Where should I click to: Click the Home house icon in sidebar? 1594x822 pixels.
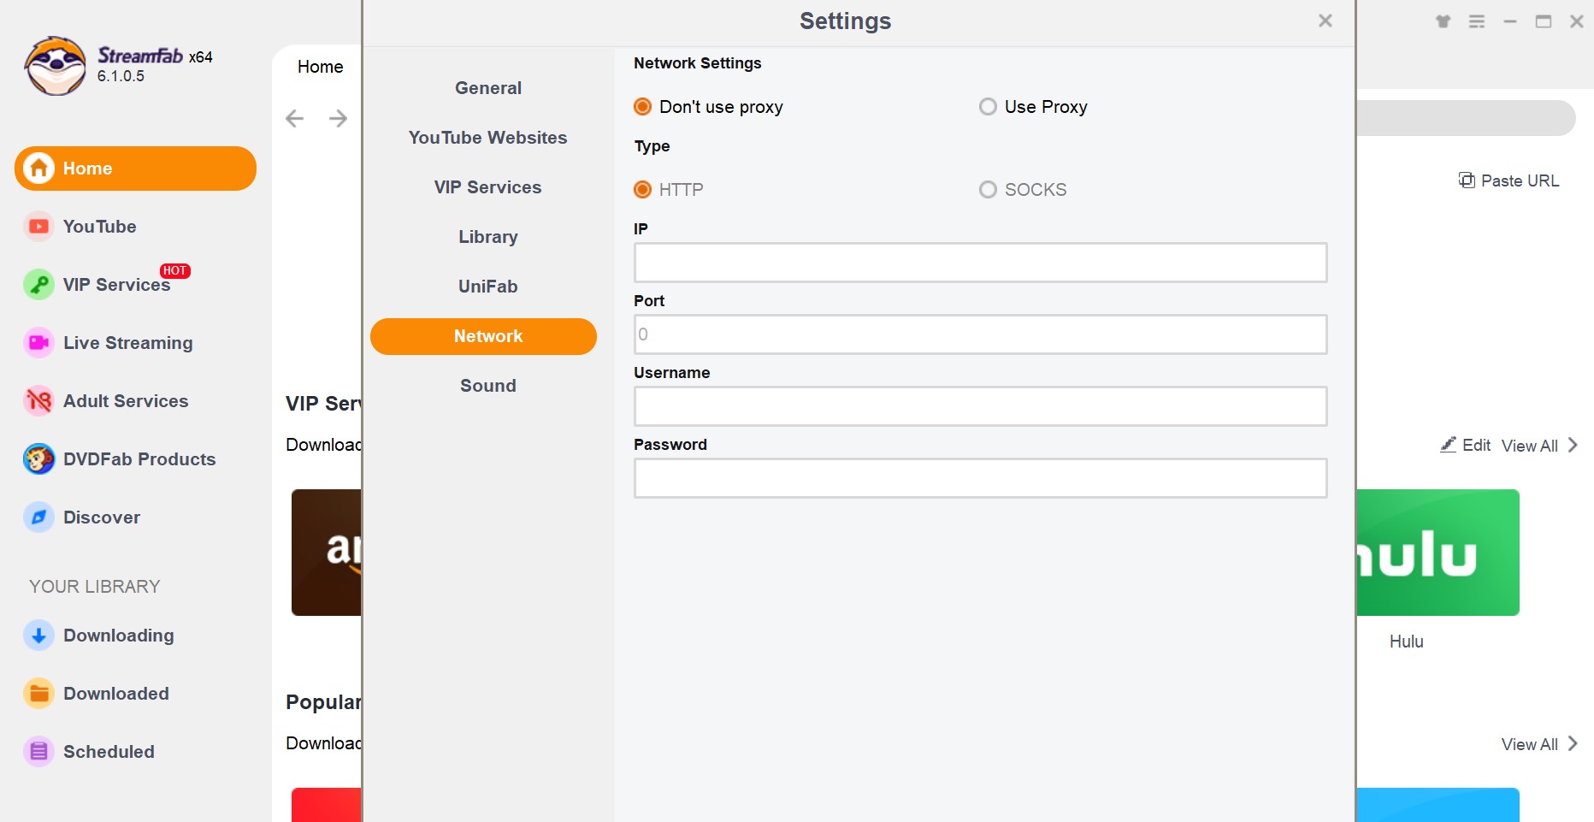(x=38, y=169)
